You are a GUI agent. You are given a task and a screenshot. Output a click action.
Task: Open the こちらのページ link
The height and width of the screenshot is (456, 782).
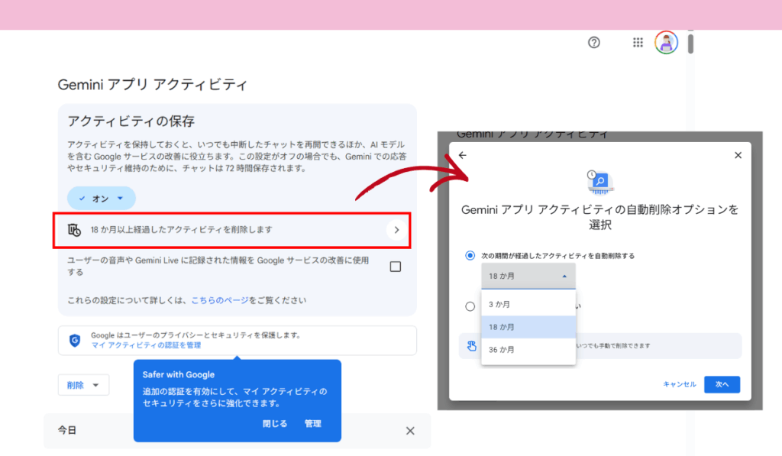pos(220,300)
